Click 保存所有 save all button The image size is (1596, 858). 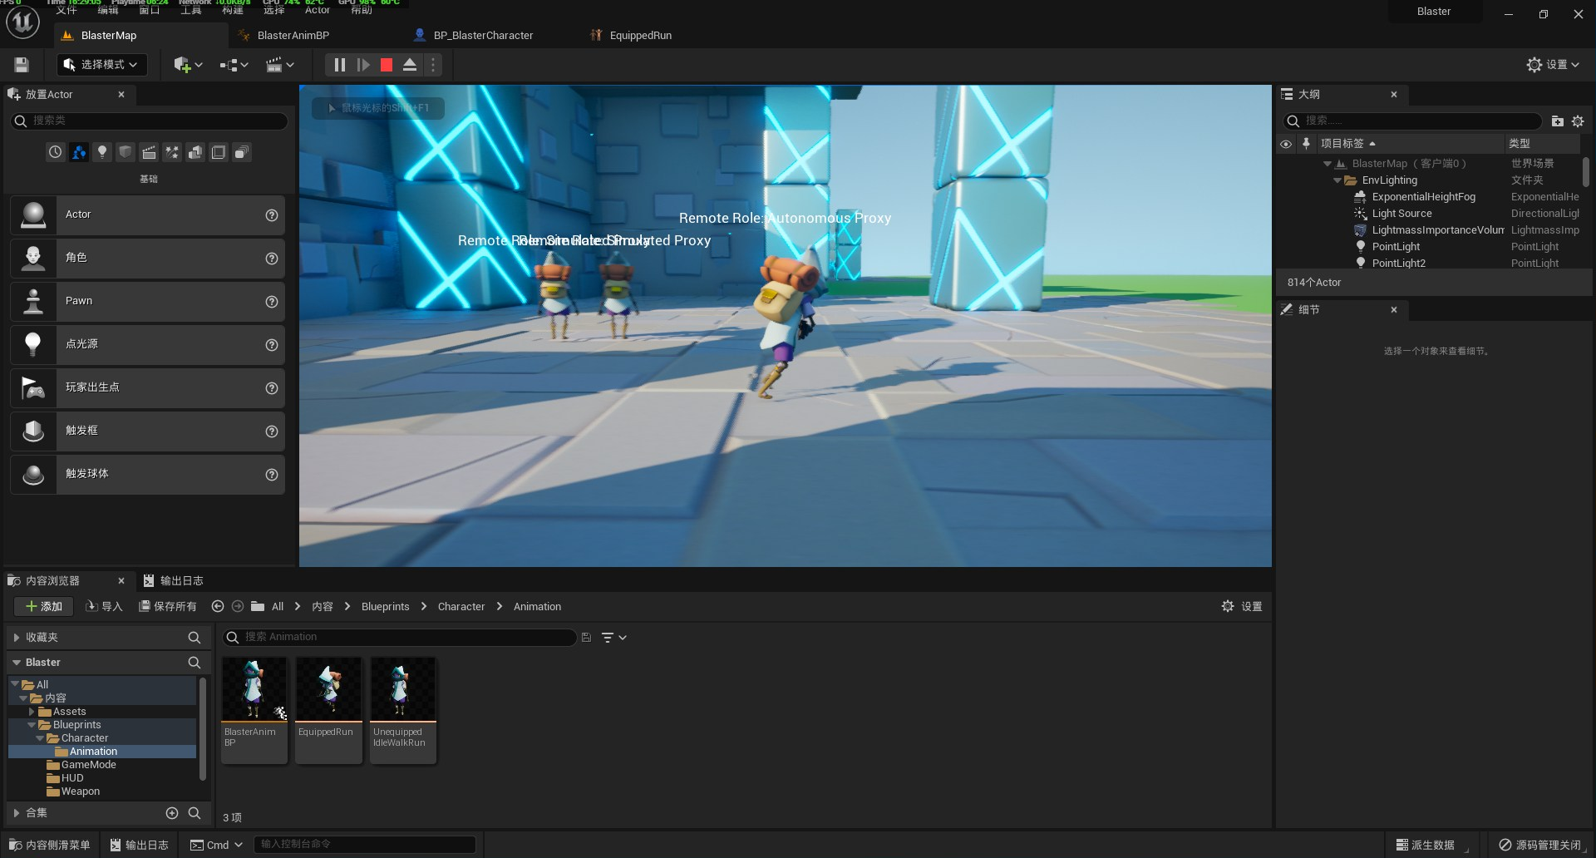168,607
